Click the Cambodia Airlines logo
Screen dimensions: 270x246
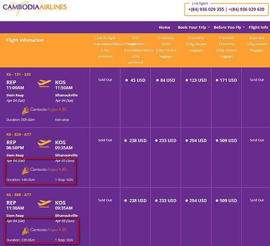tap(35, 8)
